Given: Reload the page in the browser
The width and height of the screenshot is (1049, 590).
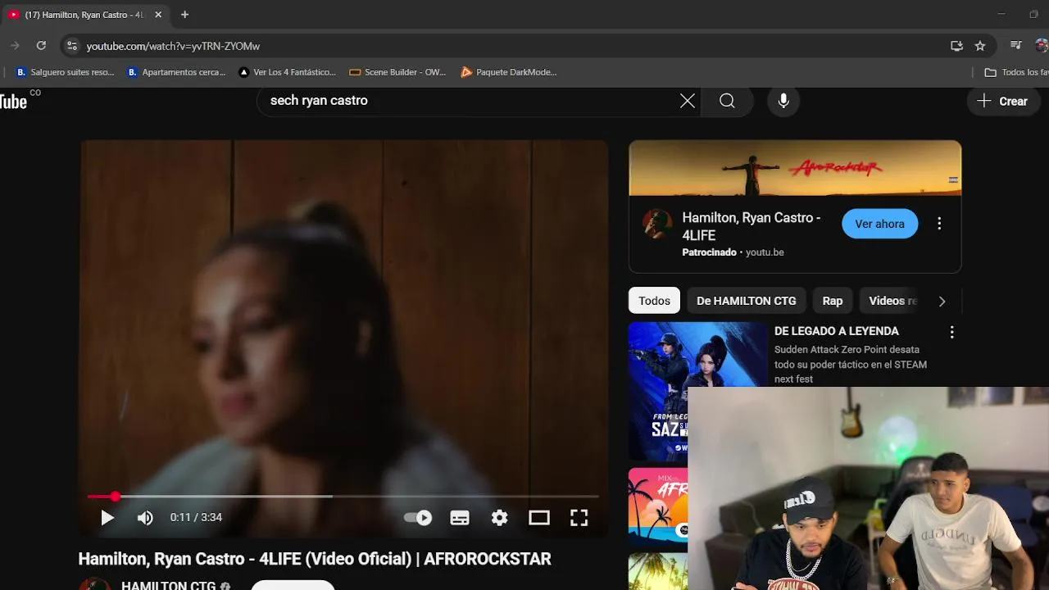Looking at the screenshot, I should pos(41,46).
